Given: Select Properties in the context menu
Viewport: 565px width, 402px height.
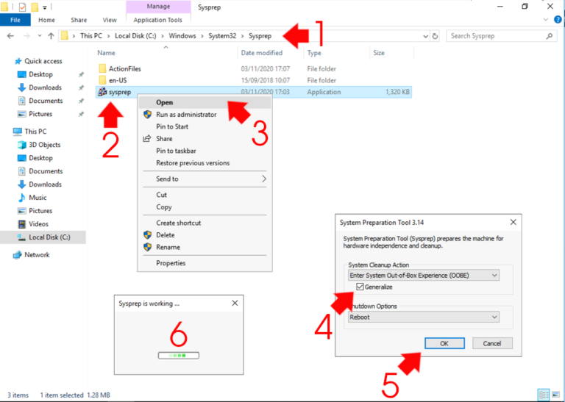Looking at the screenshot, I should click(x=171, y=263).
